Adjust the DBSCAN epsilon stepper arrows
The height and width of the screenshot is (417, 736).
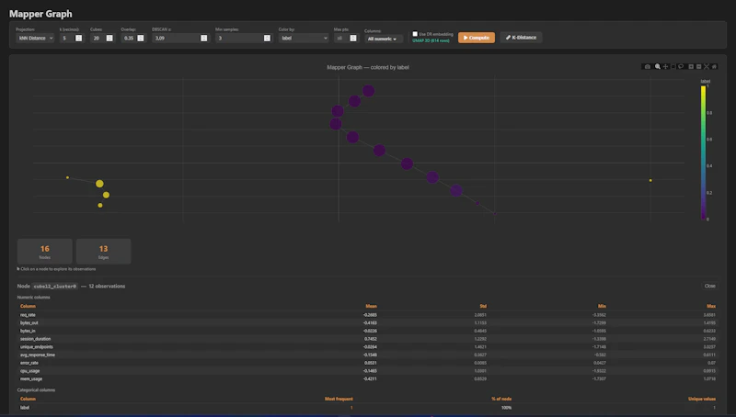pos(203,38)
